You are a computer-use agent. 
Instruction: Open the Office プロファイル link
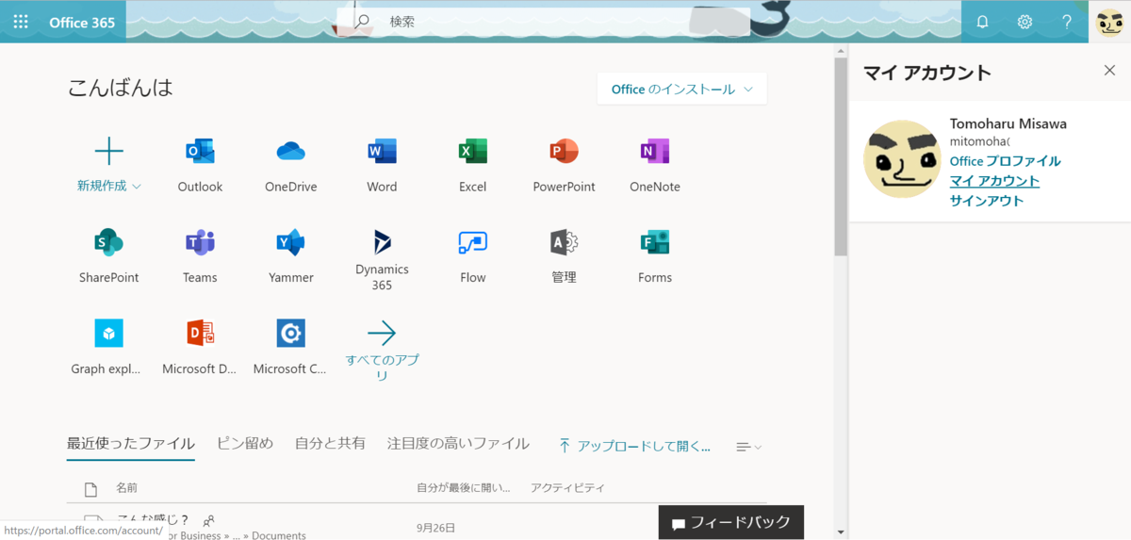pyautogui.click(x=1005, y=161)
